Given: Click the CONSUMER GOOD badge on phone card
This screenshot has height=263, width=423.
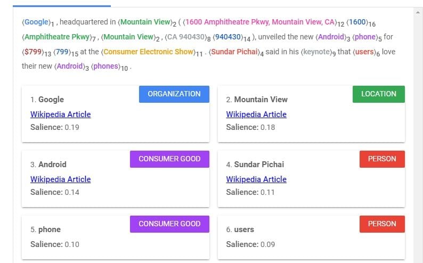Looking at the screenshot, I should [169, 224].
